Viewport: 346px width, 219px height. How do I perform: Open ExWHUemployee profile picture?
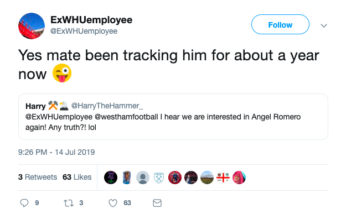click(x=32, y=26)
